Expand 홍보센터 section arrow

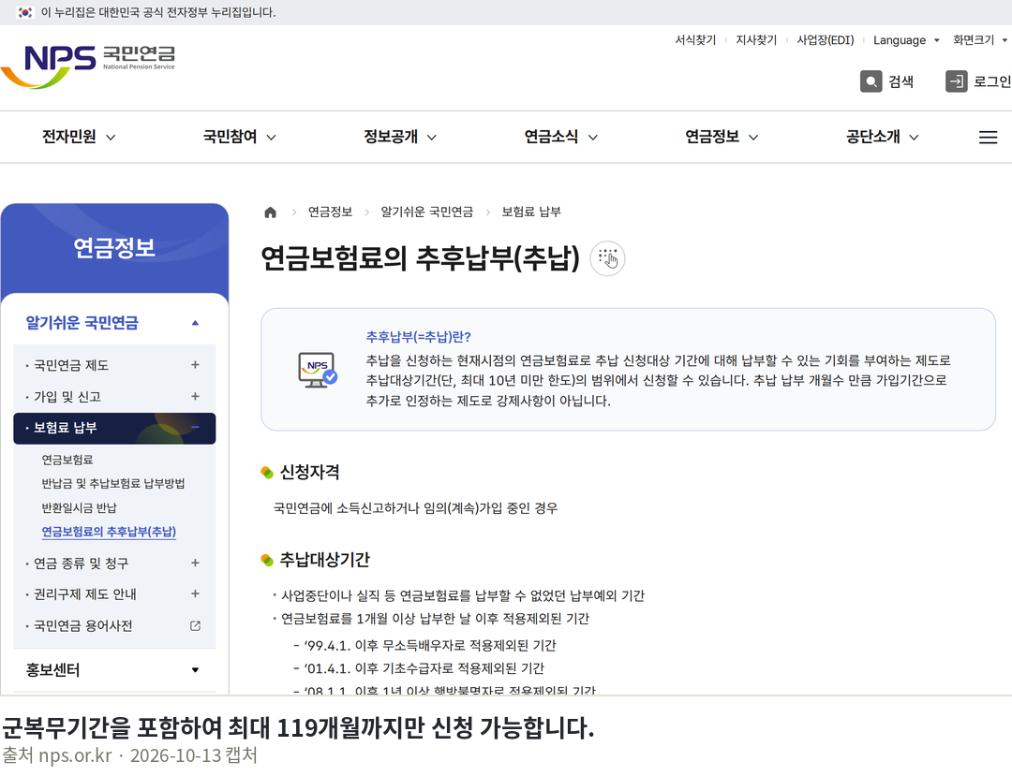click(195, 669)
